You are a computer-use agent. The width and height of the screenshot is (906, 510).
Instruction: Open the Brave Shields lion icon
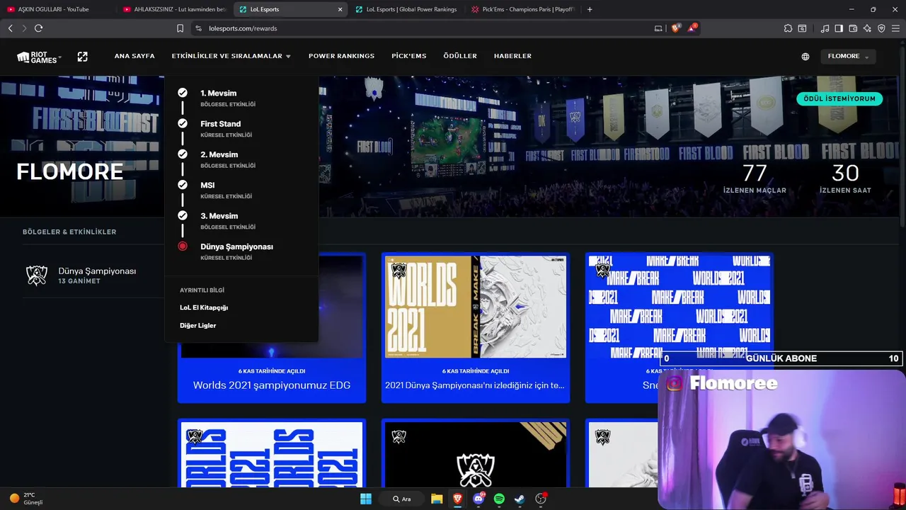click(x=675, y=28)
